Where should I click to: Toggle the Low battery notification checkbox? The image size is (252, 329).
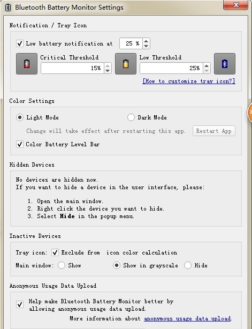coord(20,43)
